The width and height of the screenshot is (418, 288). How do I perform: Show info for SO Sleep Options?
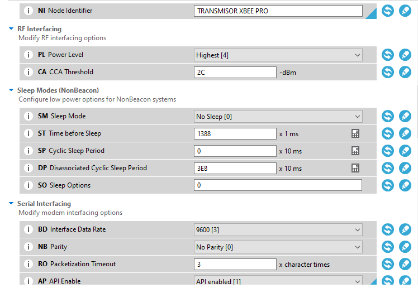point(28,185)
